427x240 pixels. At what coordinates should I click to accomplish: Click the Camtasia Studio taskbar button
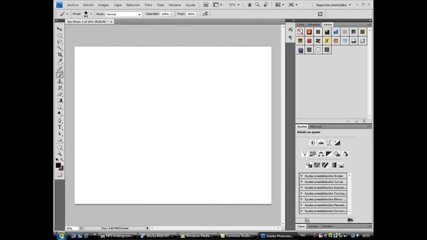[238, 236]
